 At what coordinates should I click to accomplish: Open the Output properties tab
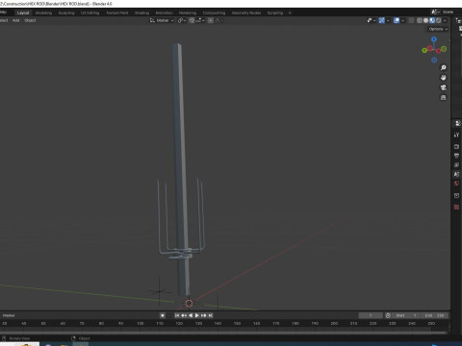456,156
